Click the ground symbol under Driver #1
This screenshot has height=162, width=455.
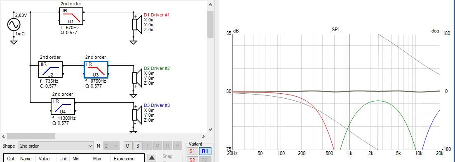tap(133, 42)
